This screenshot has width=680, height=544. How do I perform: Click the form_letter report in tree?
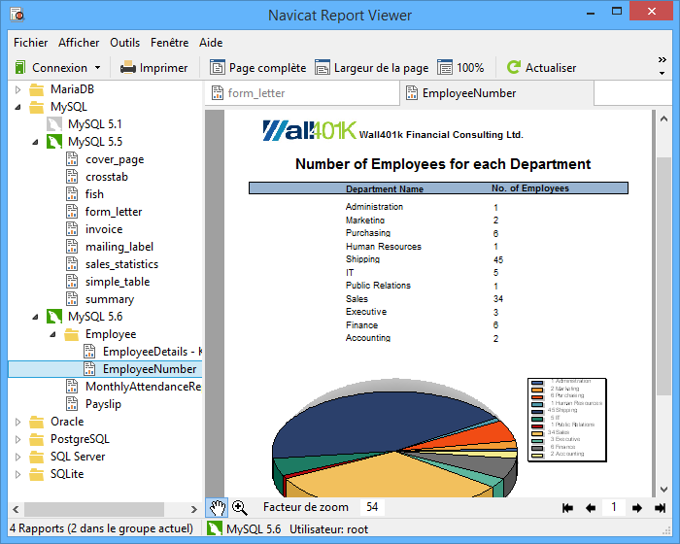[114, 212]
